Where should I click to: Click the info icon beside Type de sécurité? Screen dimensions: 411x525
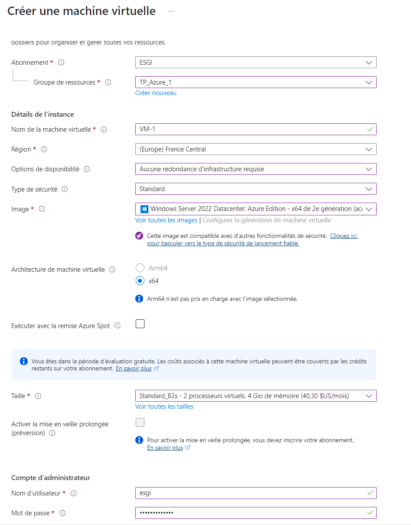65,189
